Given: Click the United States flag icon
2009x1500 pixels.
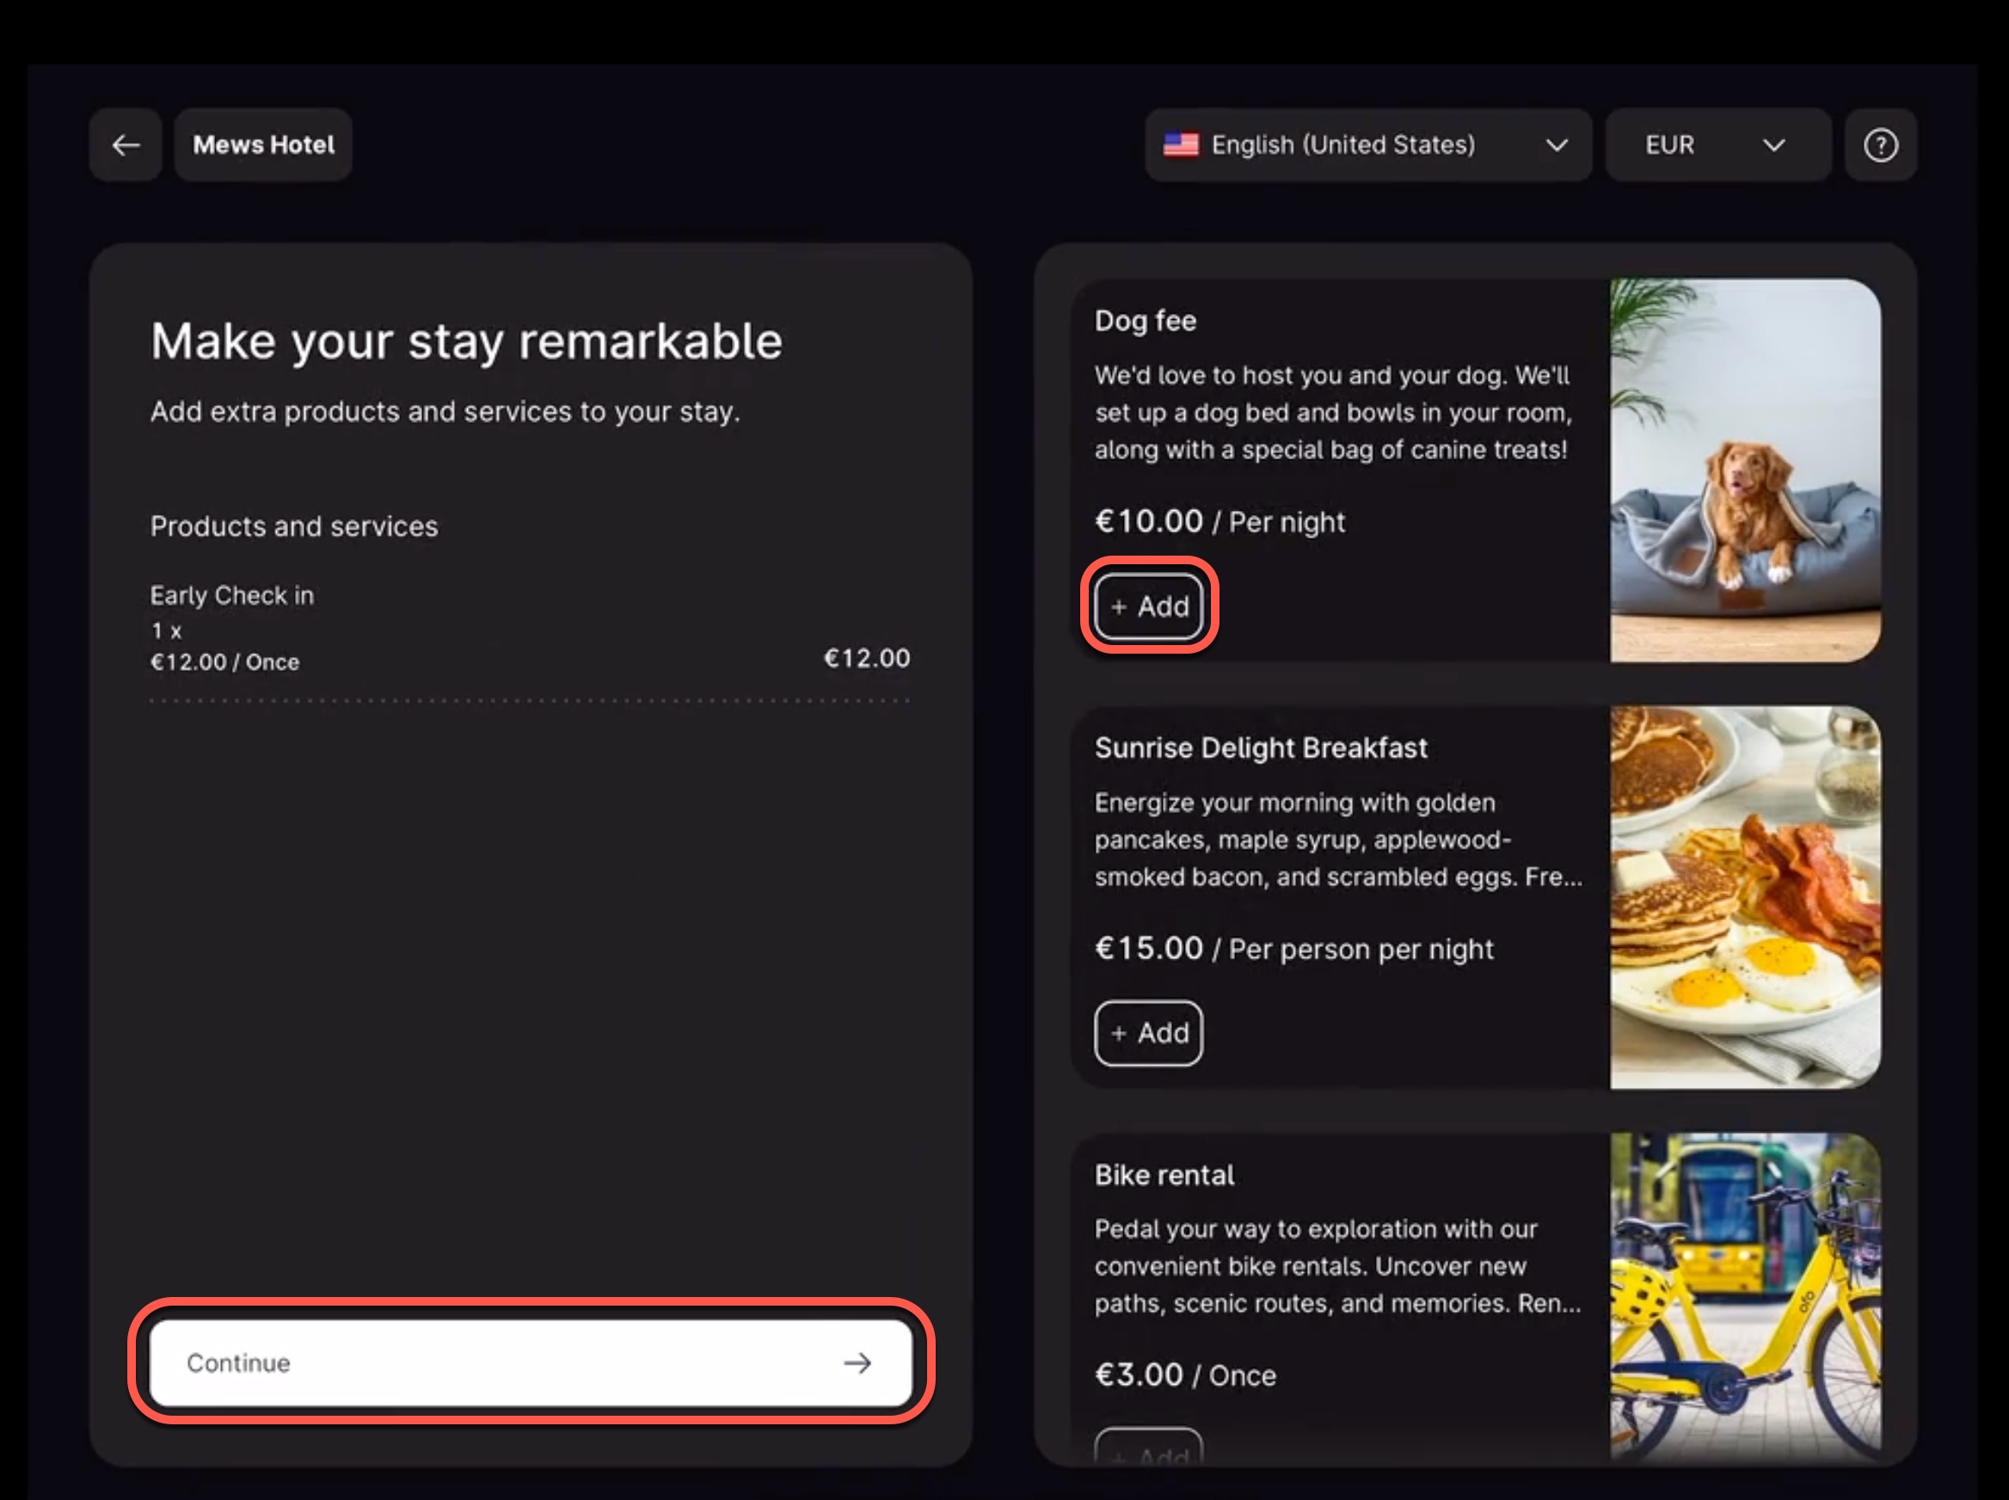Looking at the screenshot, I should coord(1180,145).
